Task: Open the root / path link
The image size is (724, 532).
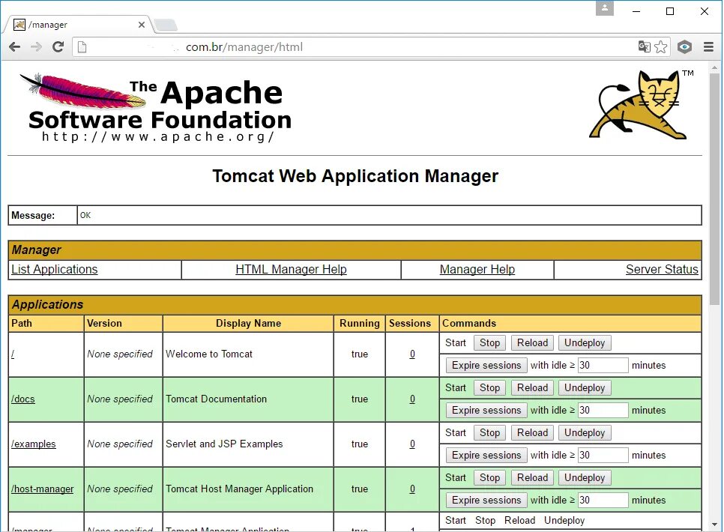Action: 13,354
